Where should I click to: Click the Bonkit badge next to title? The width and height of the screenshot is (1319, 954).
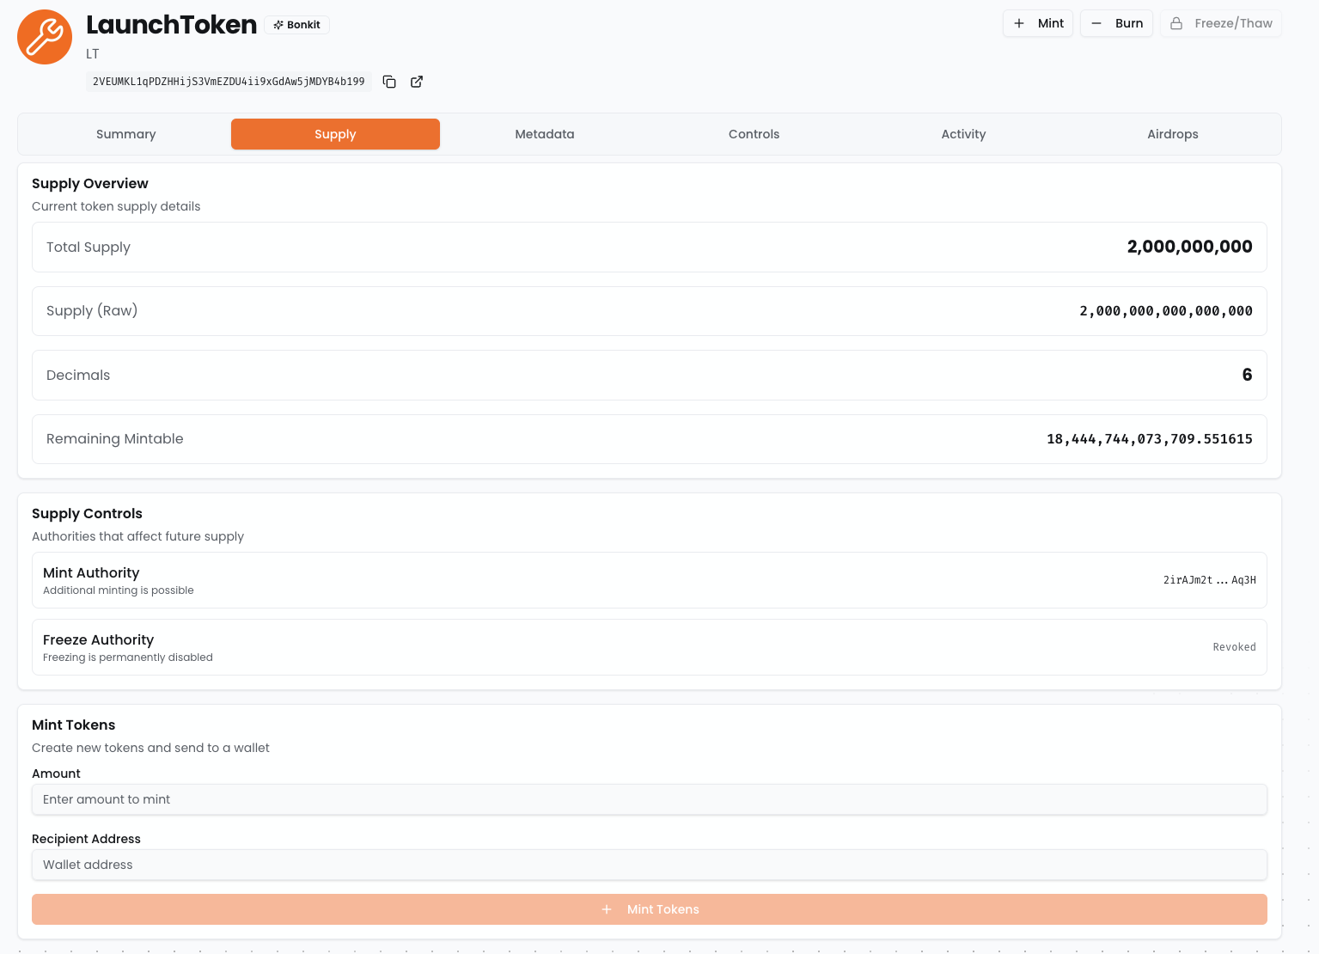296,25
